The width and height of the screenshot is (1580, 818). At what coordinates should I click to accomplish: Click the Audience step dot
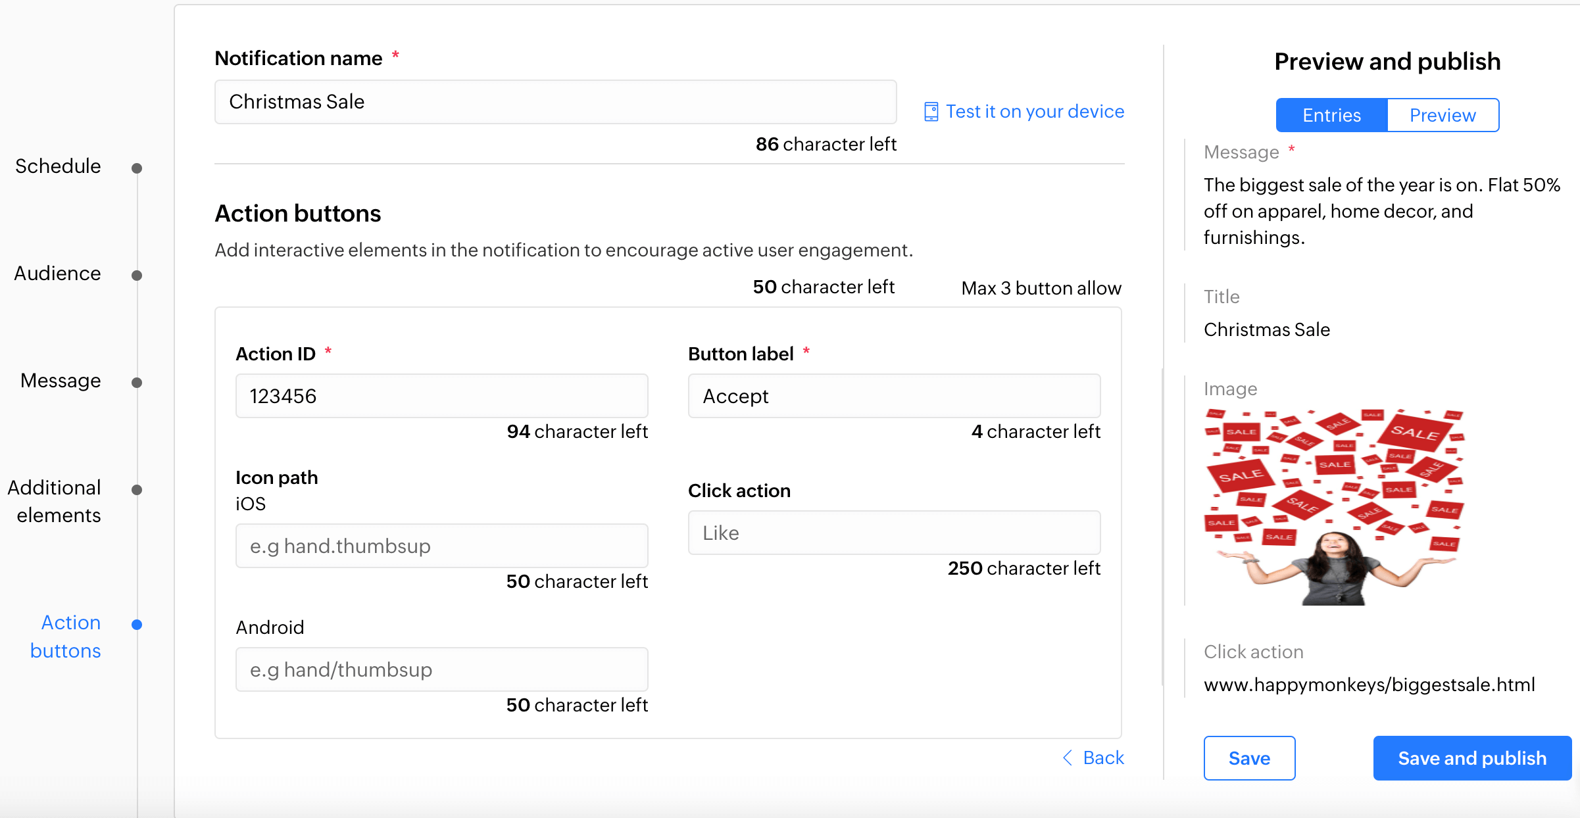coord(137,276)
